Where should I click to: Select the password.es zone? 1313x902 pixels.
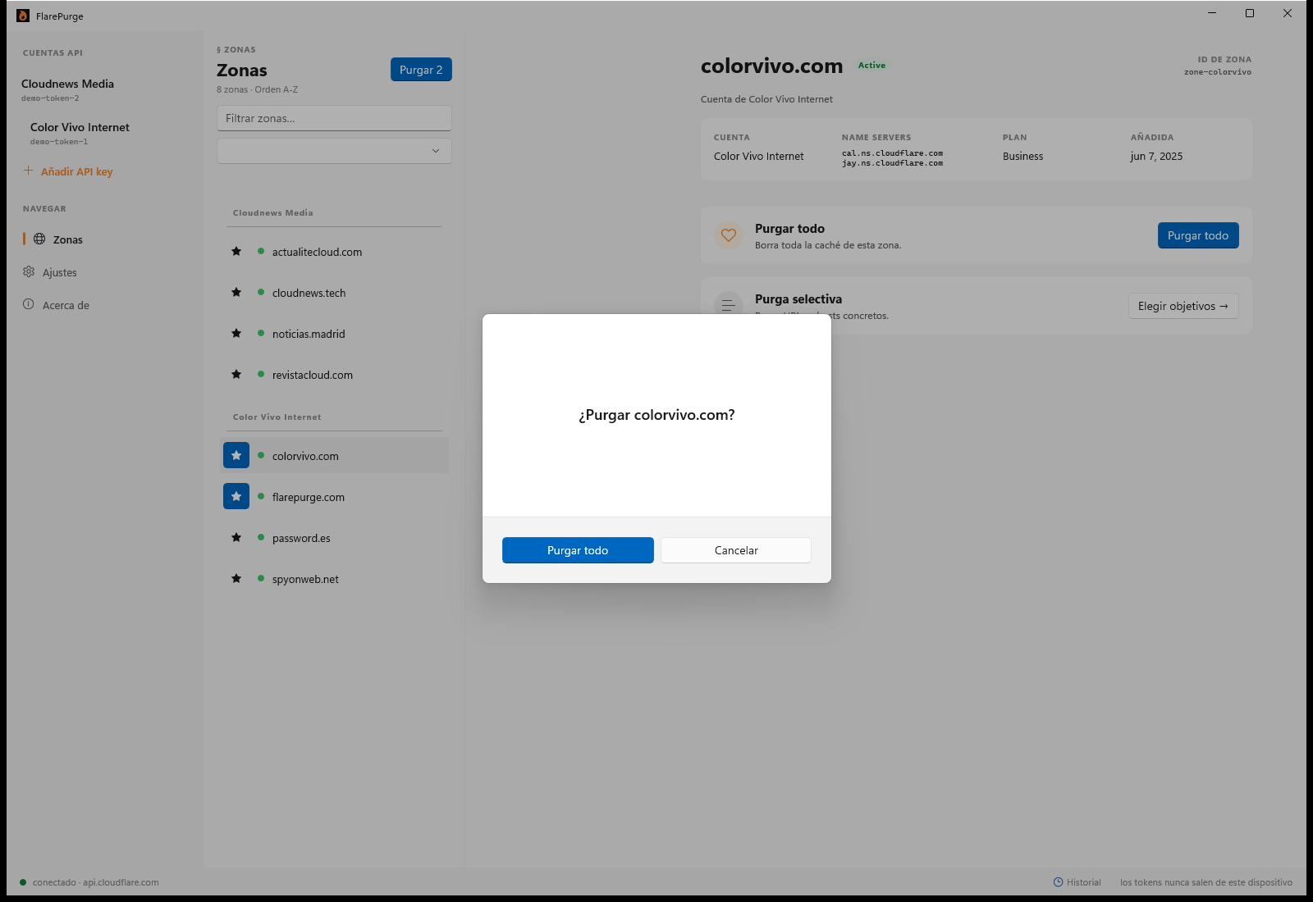334,538
